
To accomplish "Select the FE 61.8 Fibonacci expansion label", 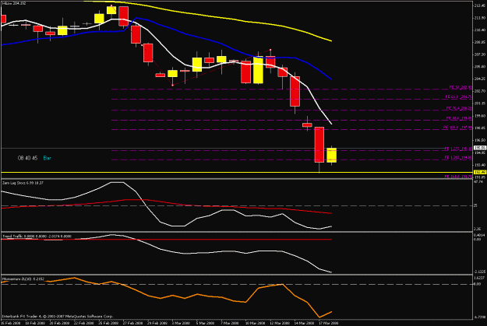I will (x=459, y=97).
